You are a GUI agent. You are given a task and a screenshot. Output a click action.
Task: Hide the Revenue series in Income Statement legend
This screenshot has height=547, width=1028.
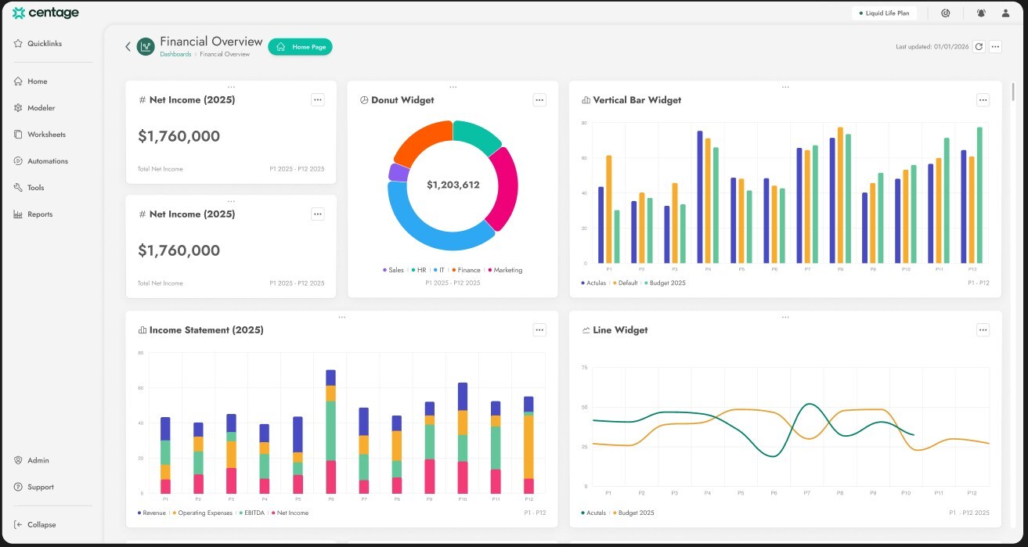[153, 513]
